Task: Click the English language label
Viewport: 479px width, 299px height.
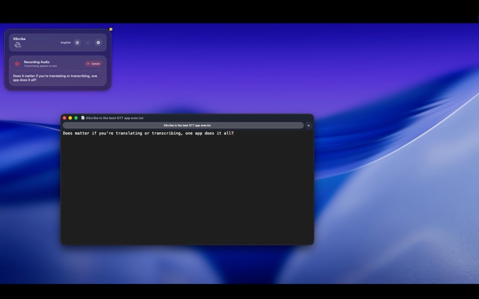Action: 66,42
